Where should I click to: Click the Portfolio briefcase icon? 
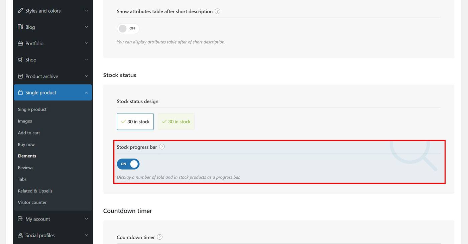(x=20, y=43)
